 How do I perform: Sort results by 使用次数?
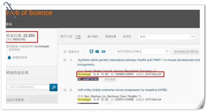[x=111, y=36]
